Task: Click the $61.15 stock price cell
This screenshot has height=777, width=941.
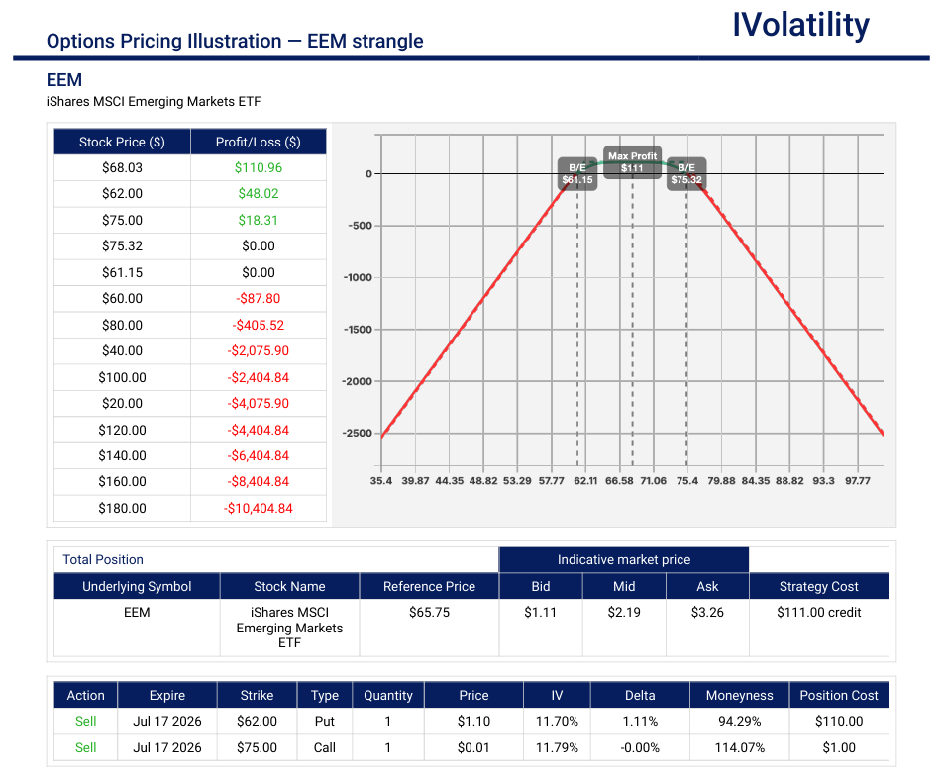Action: [x=122, y=272]
